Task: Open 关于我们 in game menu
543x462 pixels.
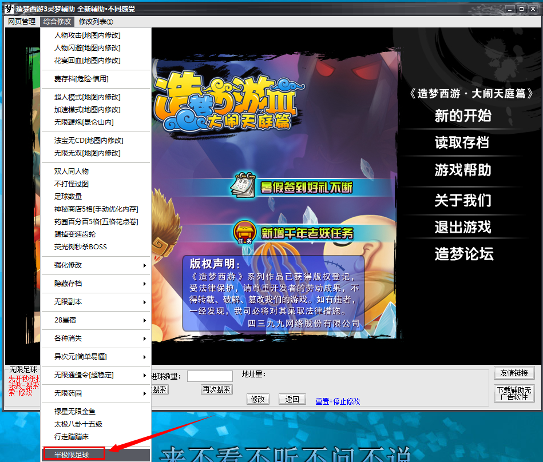Action: click(x=463, y=200)
